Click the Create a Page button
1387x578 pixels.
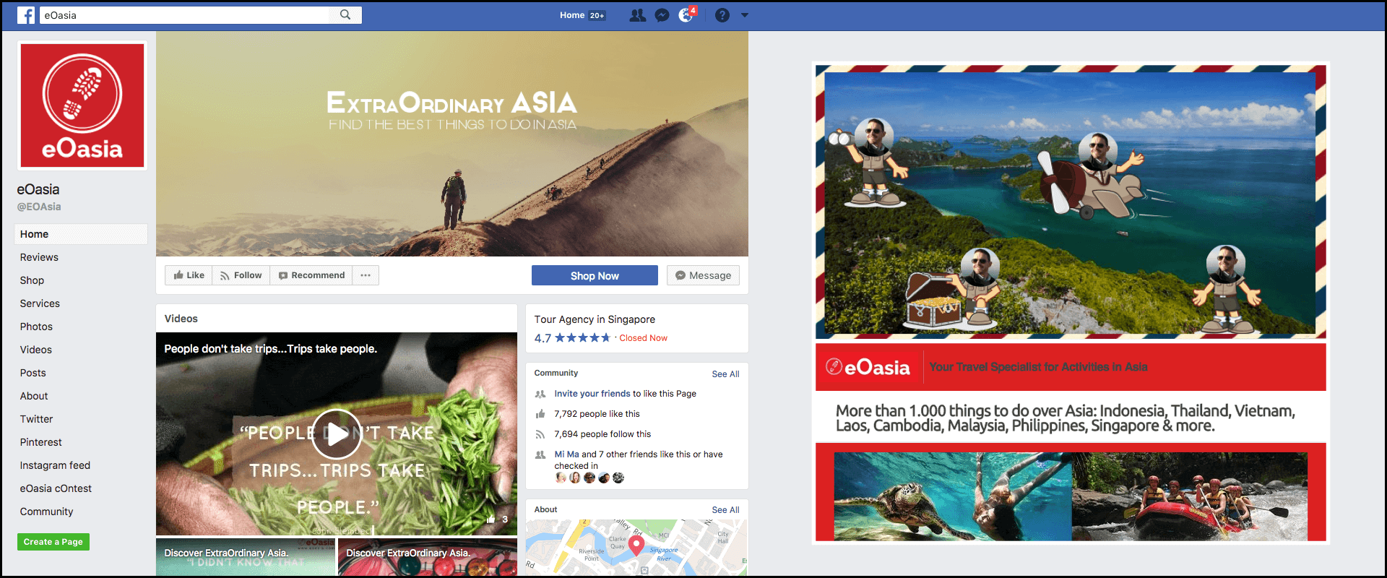tap(53, 542)
